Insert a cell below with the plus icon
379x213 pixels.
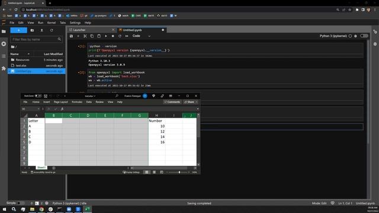pos(78,36)
